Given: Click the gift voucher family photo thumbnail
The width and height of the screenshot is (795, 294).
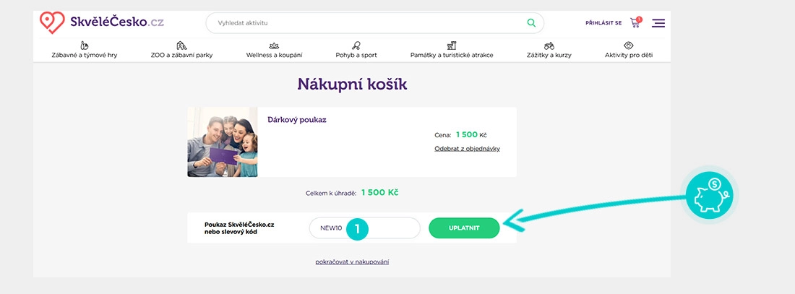Looking at the screenshot, I should pos(223,142).
